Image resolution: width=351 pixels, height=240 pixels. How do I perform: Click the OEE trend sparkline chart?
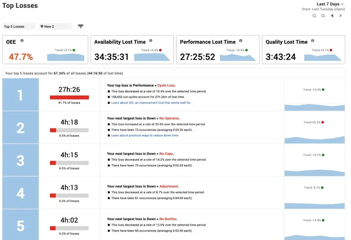(66, 57)
